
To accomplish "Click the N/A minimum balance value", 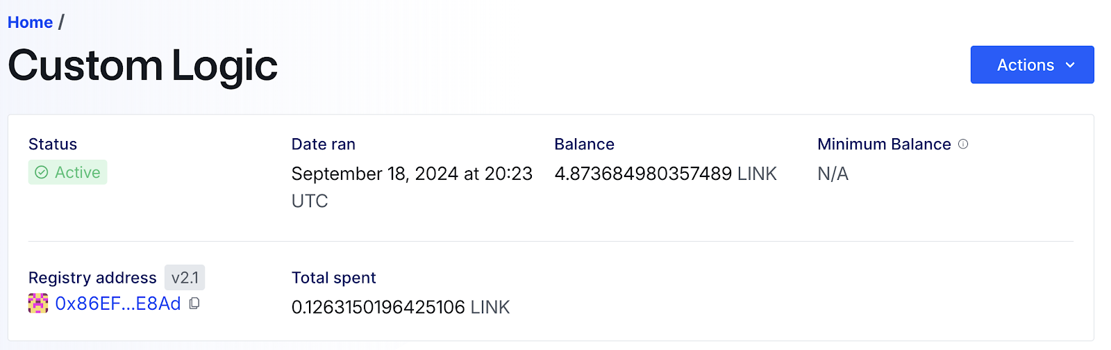I will pyautogui.click(x=833, y=174).
